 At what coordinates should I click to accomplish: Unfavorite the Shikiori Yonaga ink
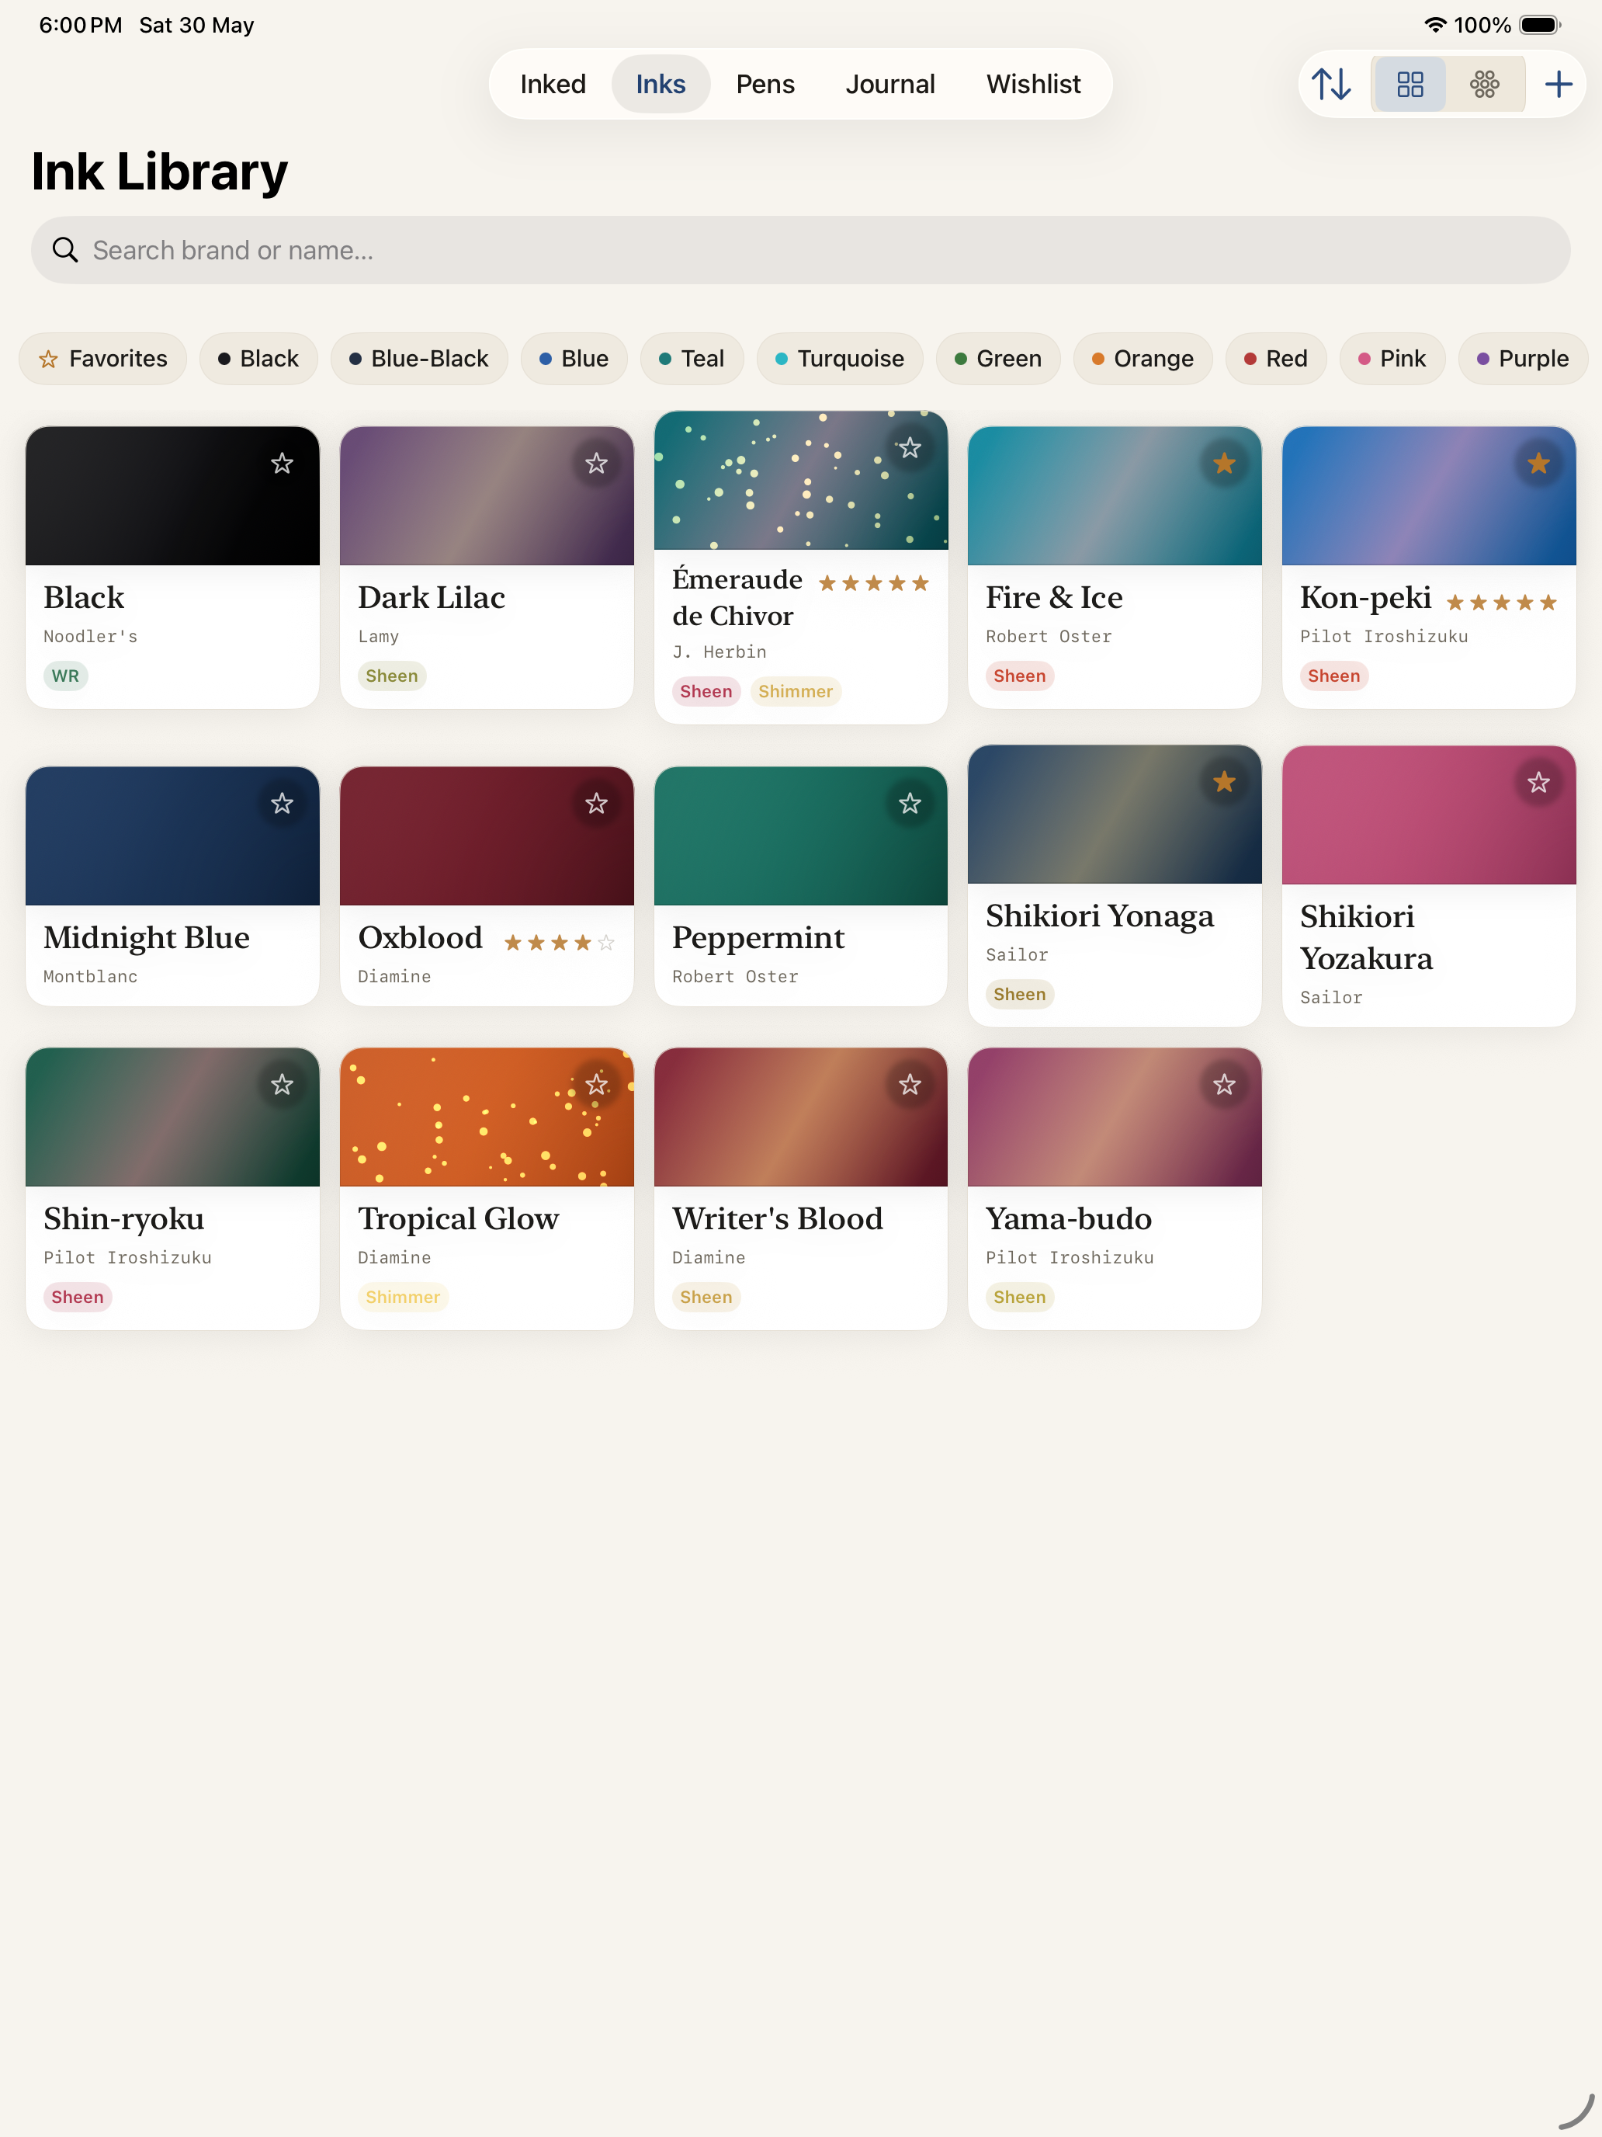(1223, 781)
